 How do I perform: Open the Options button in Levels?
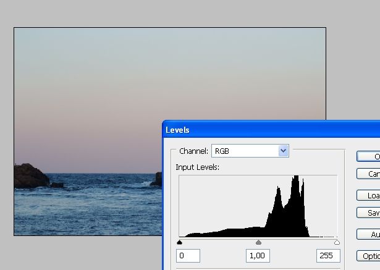coord(369,256)
